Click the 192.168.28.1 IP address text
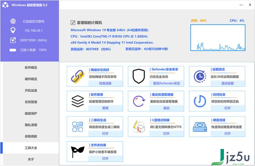The height and width of the screenshot is (166, 255). point(33,31)
